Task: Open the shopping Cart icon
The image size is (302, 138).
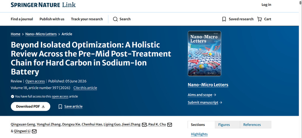Action: (259, 19)
